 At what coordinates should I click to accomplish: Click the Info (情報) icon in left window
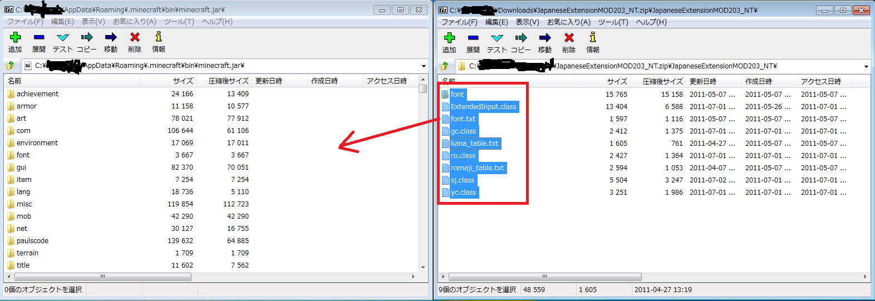pos(159,38)
